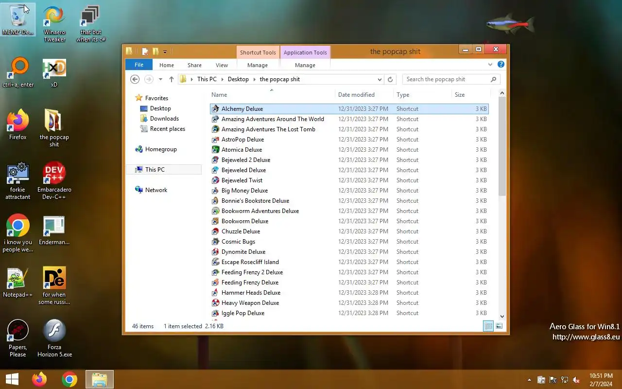Click scrollbar down arrow in file list
The image size is (622, 389).
[502, 316]
